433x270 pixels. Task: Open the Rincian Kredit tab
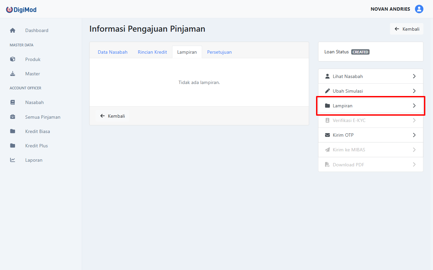pyautogui.click(x=152, y=52)
